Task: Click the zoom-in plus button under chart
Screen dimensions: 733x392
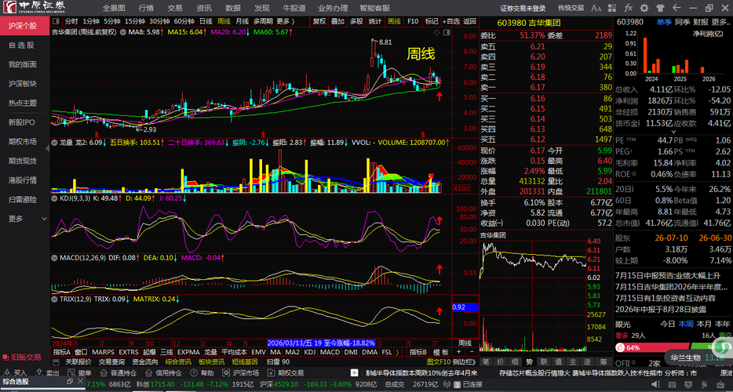Action: [458, 352]
